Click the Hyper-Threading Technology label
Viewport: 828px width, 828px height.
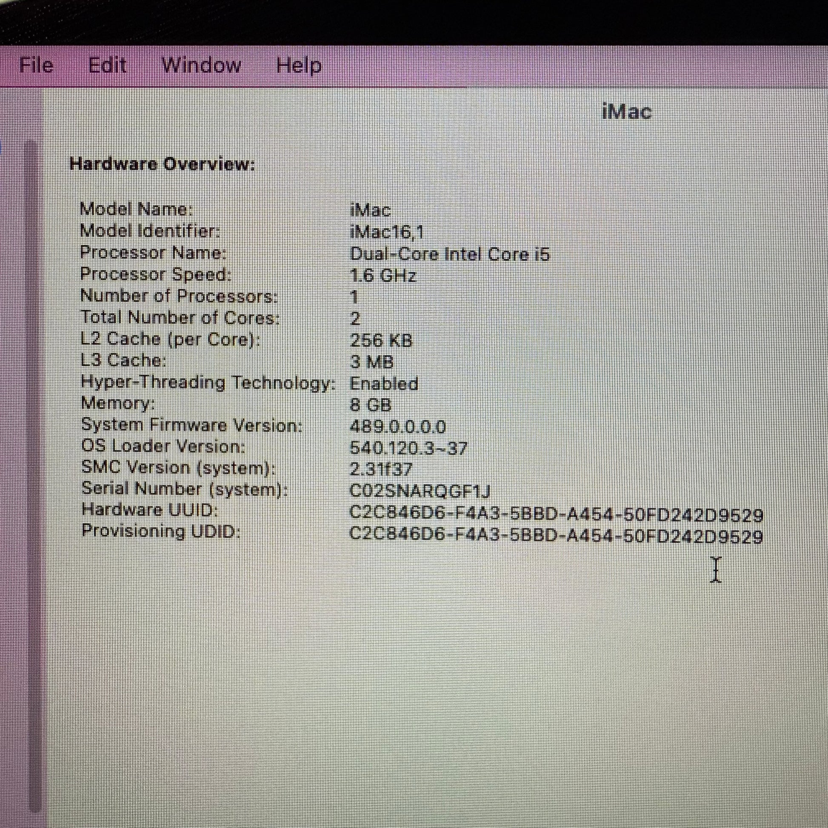[x=208, y=383]
